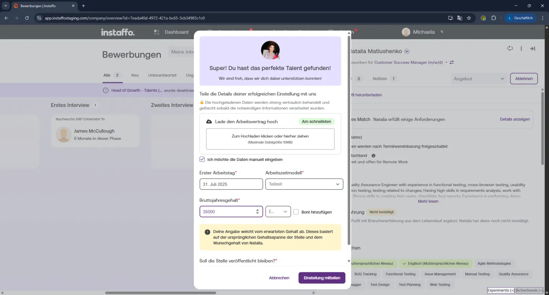Click the Erster Arbeitstag date field

[231, 184]
